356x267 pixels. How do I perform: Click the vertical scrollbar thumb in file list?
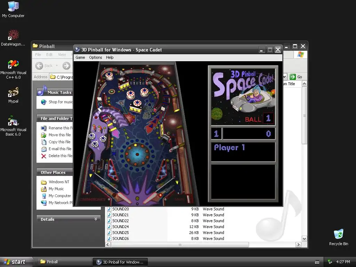pos(304,115)
